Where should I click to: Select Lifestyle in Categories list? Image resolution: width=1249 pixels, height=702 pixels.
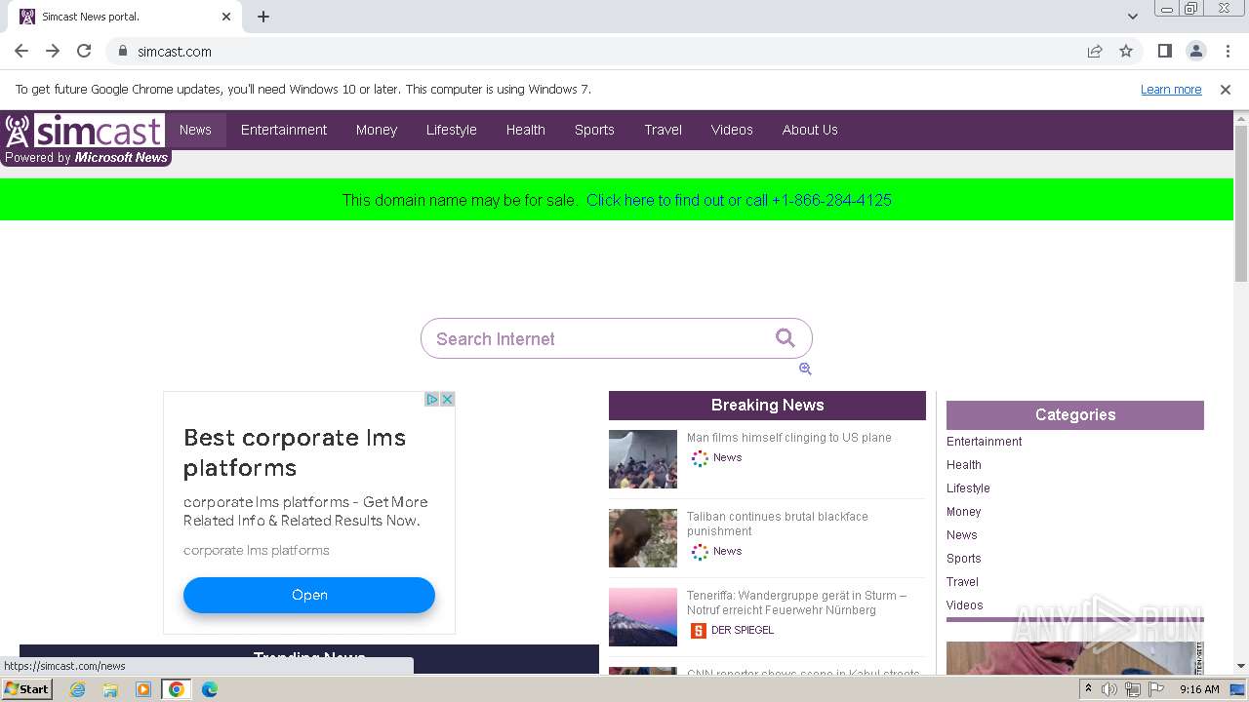click(x=968, y=488)
